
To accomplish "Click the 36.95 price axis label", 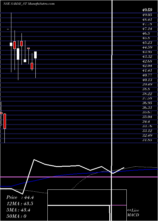I will coord(147,103).
